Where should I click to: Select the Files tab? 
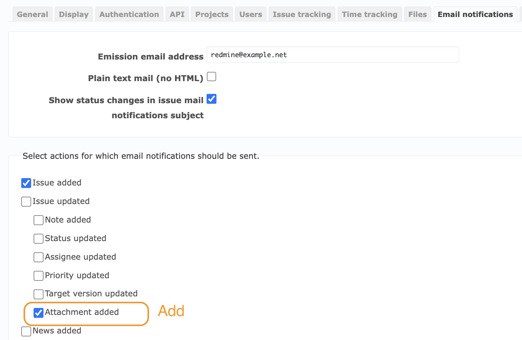pyautogui.click(x=417, y=14)
